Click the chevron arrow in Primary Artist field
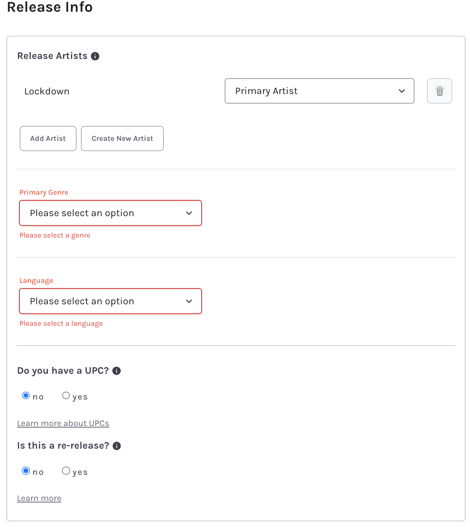This screenshot has height=529, width=470. point(402,91)
